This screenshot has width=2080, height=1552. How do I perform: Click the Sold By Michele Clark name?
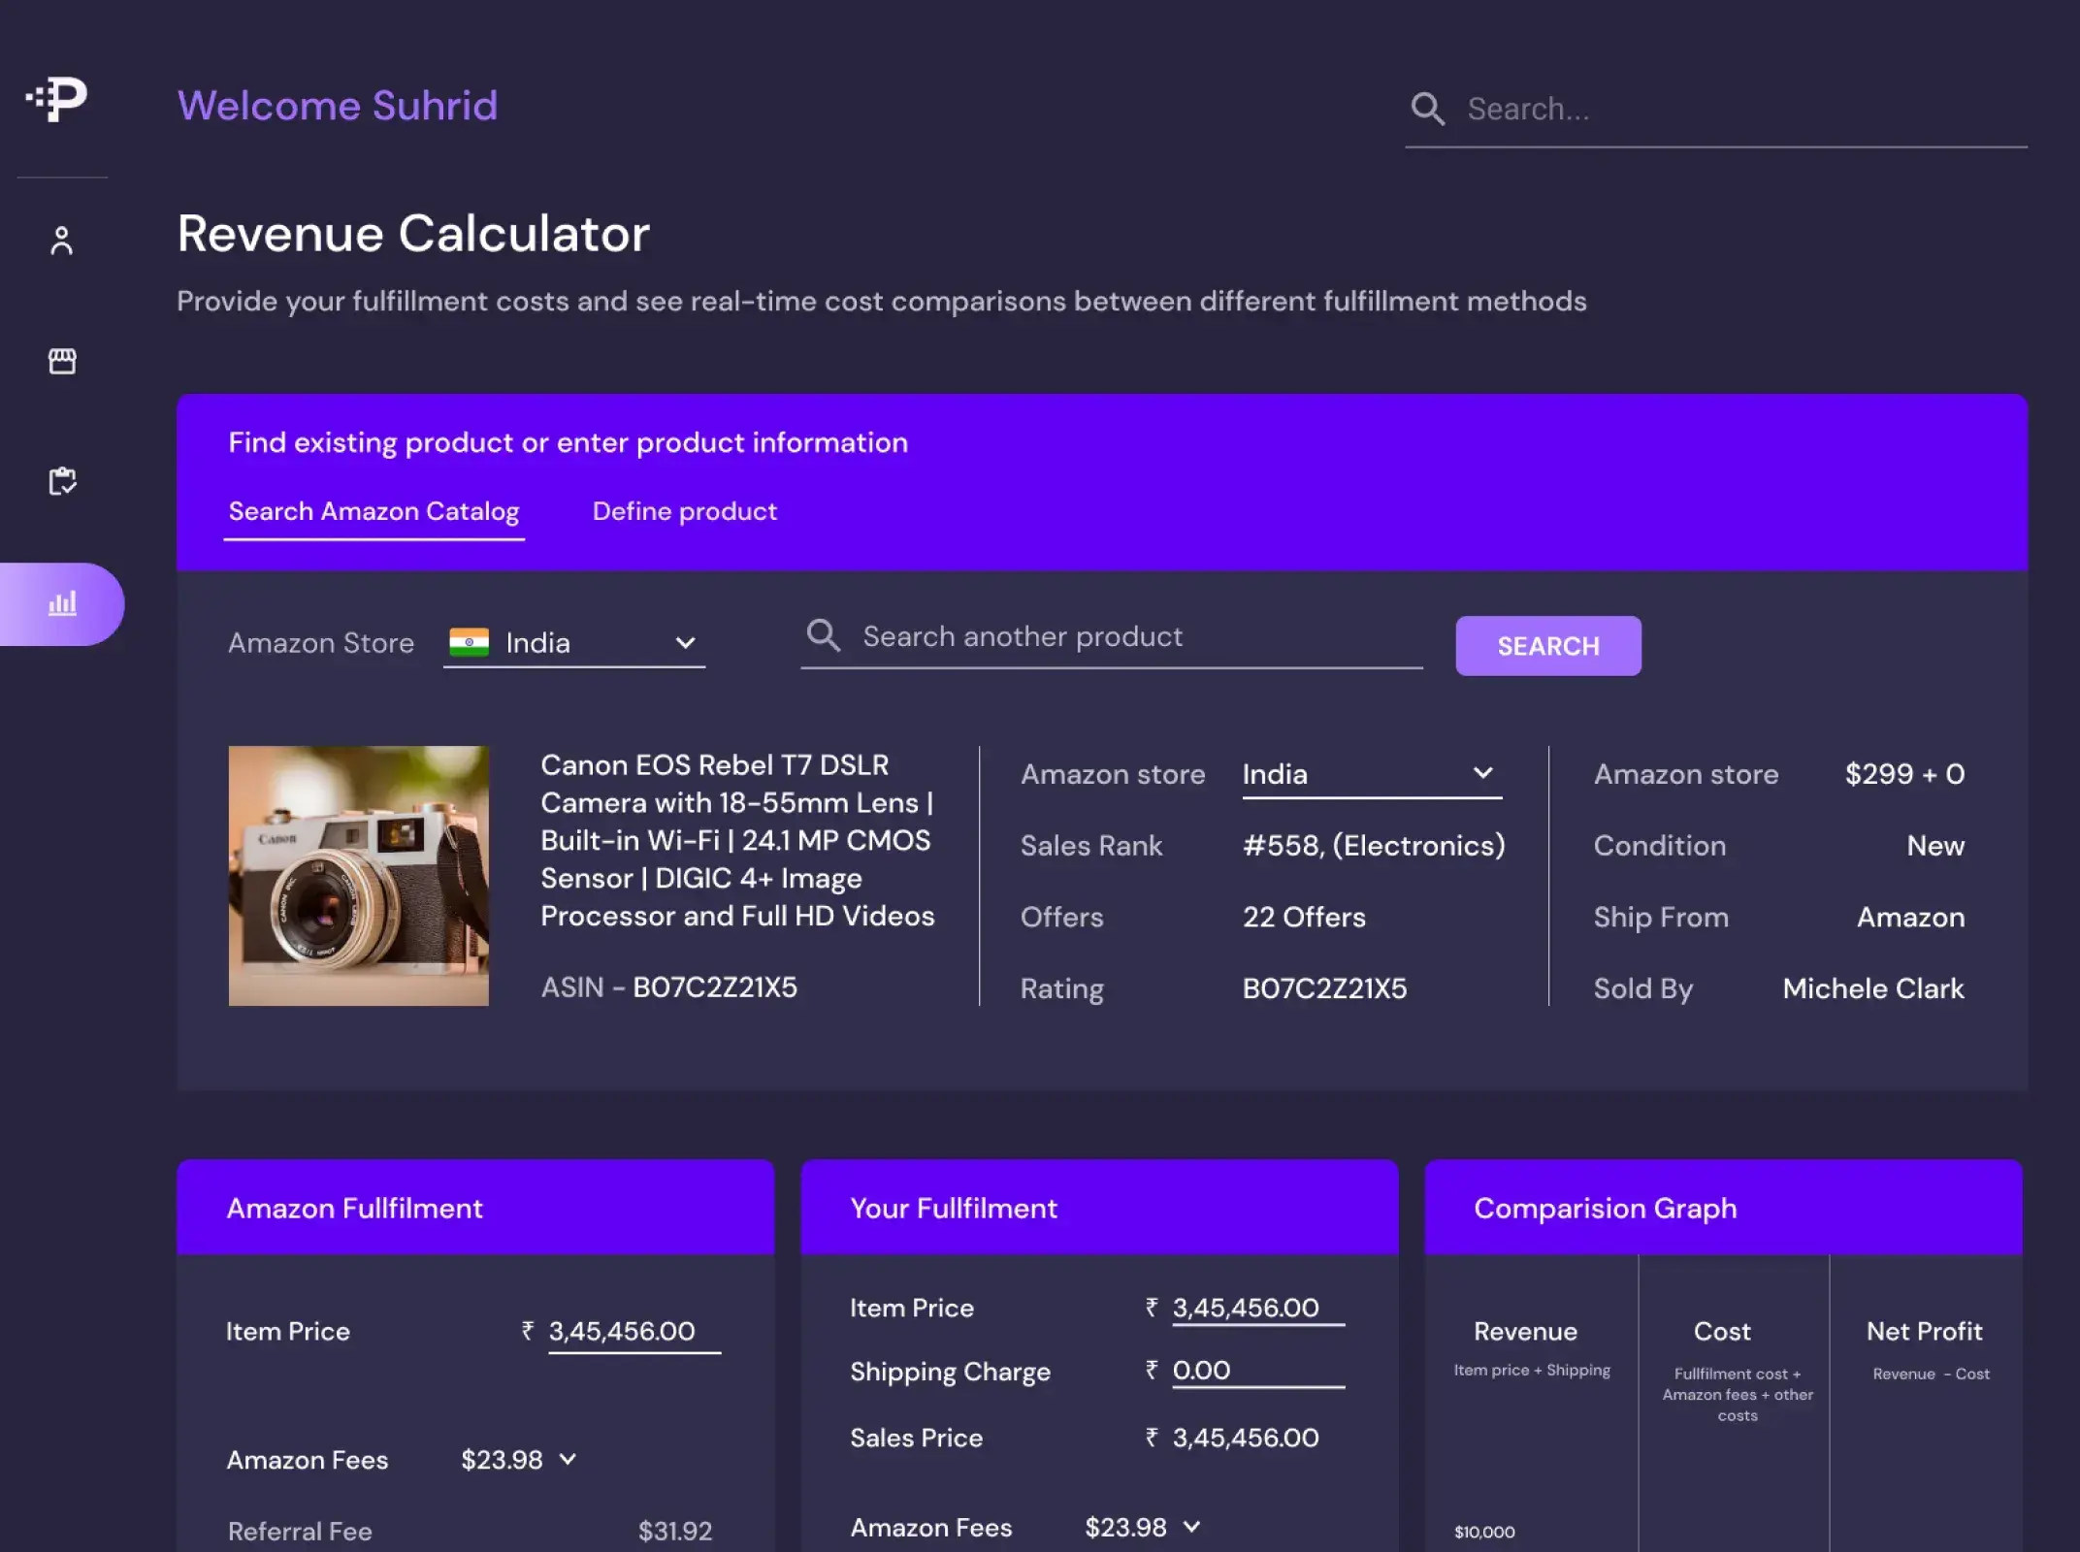pos(1872,988)
